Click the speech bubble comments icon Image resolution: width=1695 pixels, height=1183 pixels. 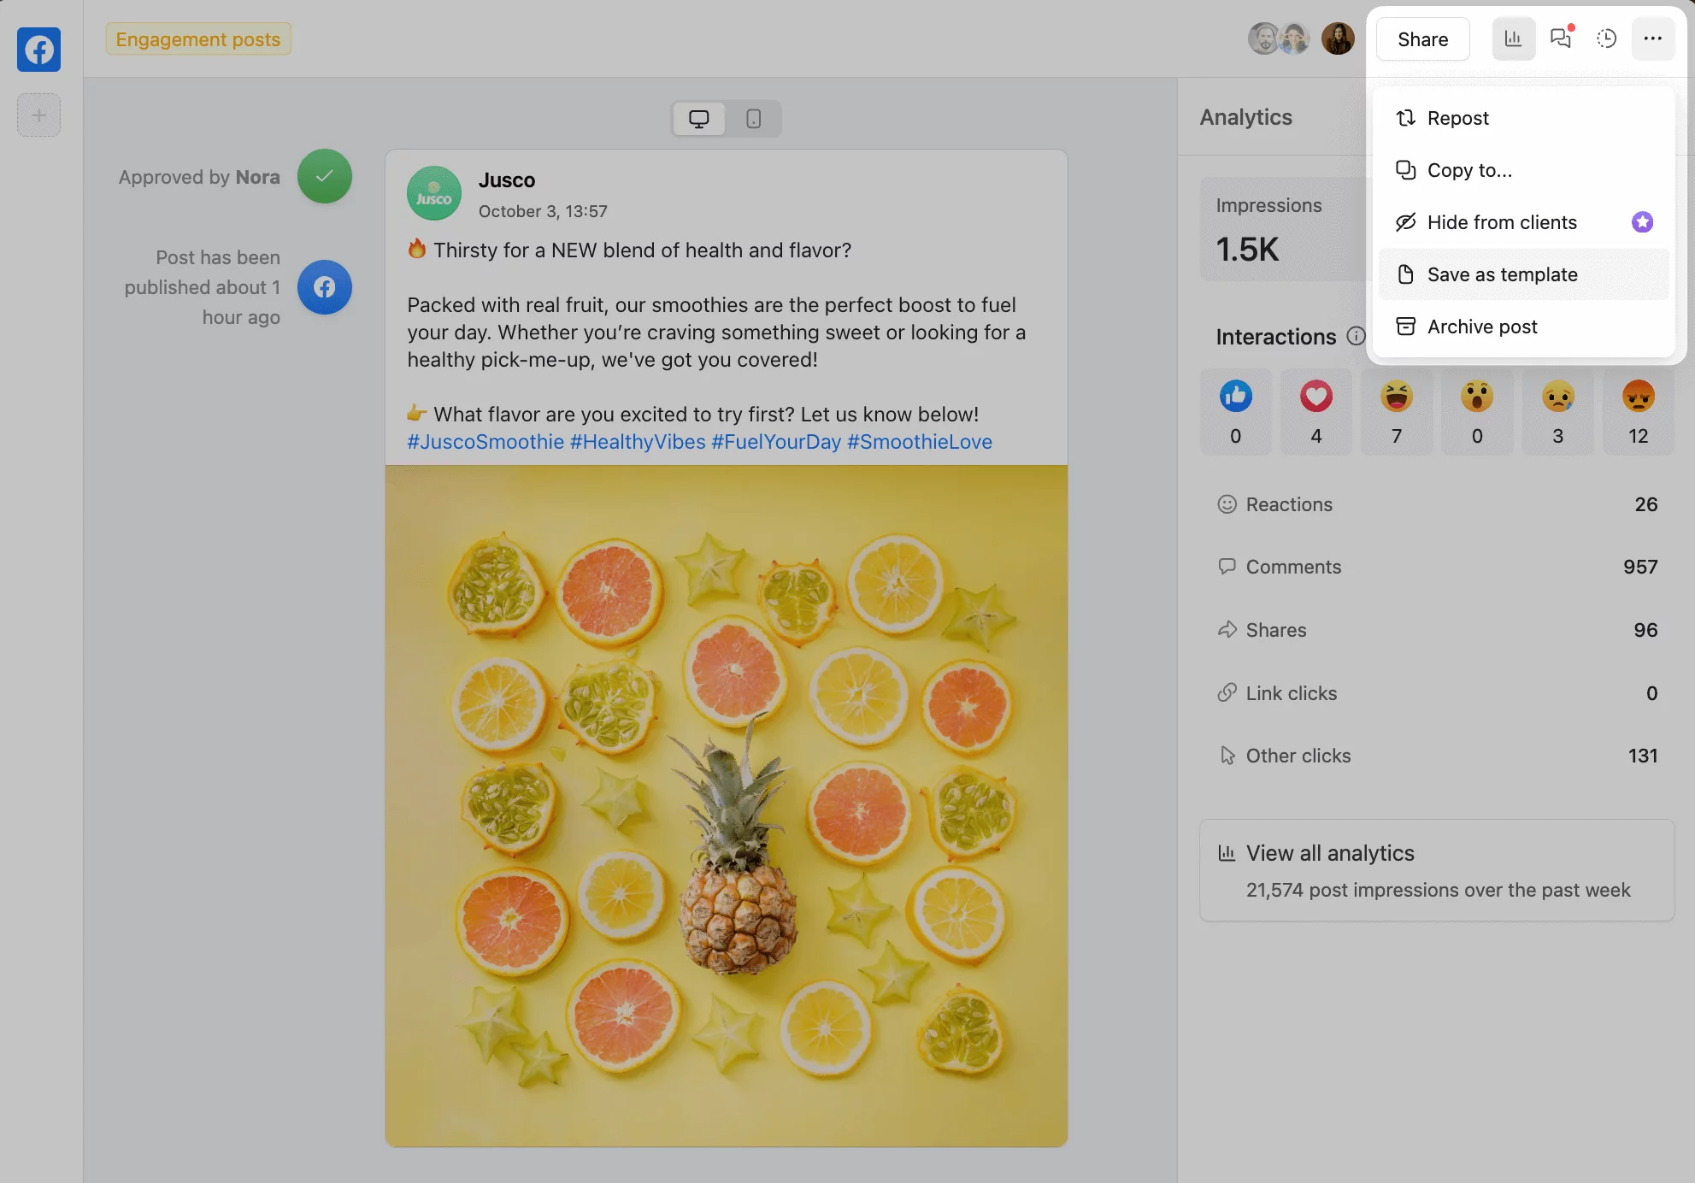click(1558, 38)
